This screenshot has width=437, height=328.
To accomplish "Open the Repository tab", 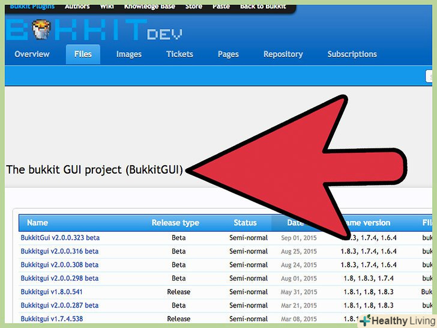I will pyautogui.click(x=283, y=55).
